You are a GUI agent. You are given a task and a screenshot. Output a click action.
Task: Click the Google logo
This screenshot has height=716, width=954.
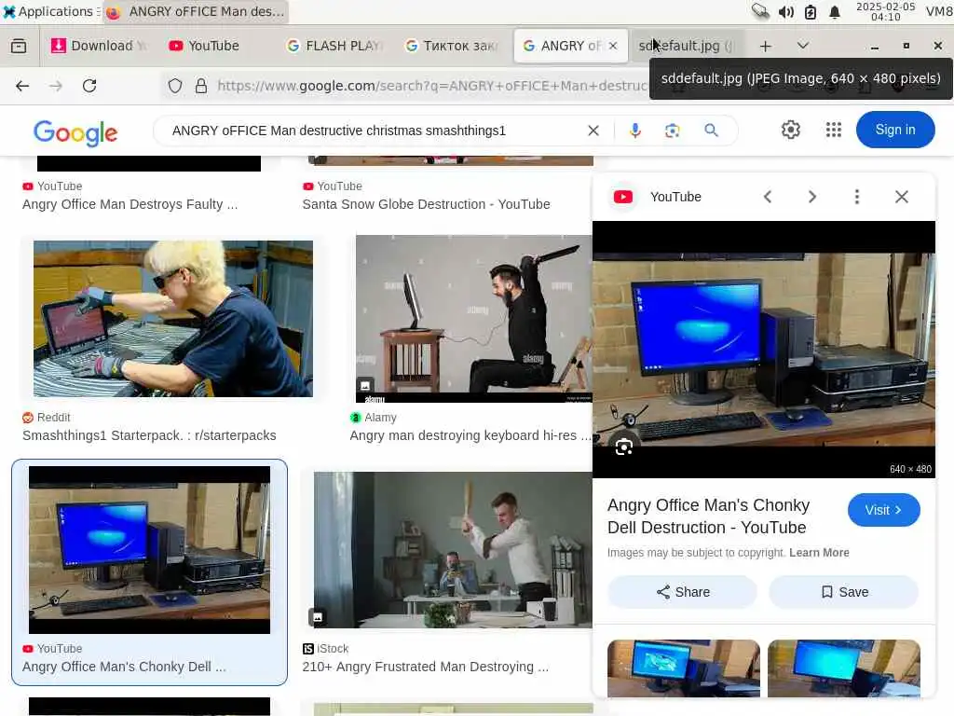[x=75, y=132]
